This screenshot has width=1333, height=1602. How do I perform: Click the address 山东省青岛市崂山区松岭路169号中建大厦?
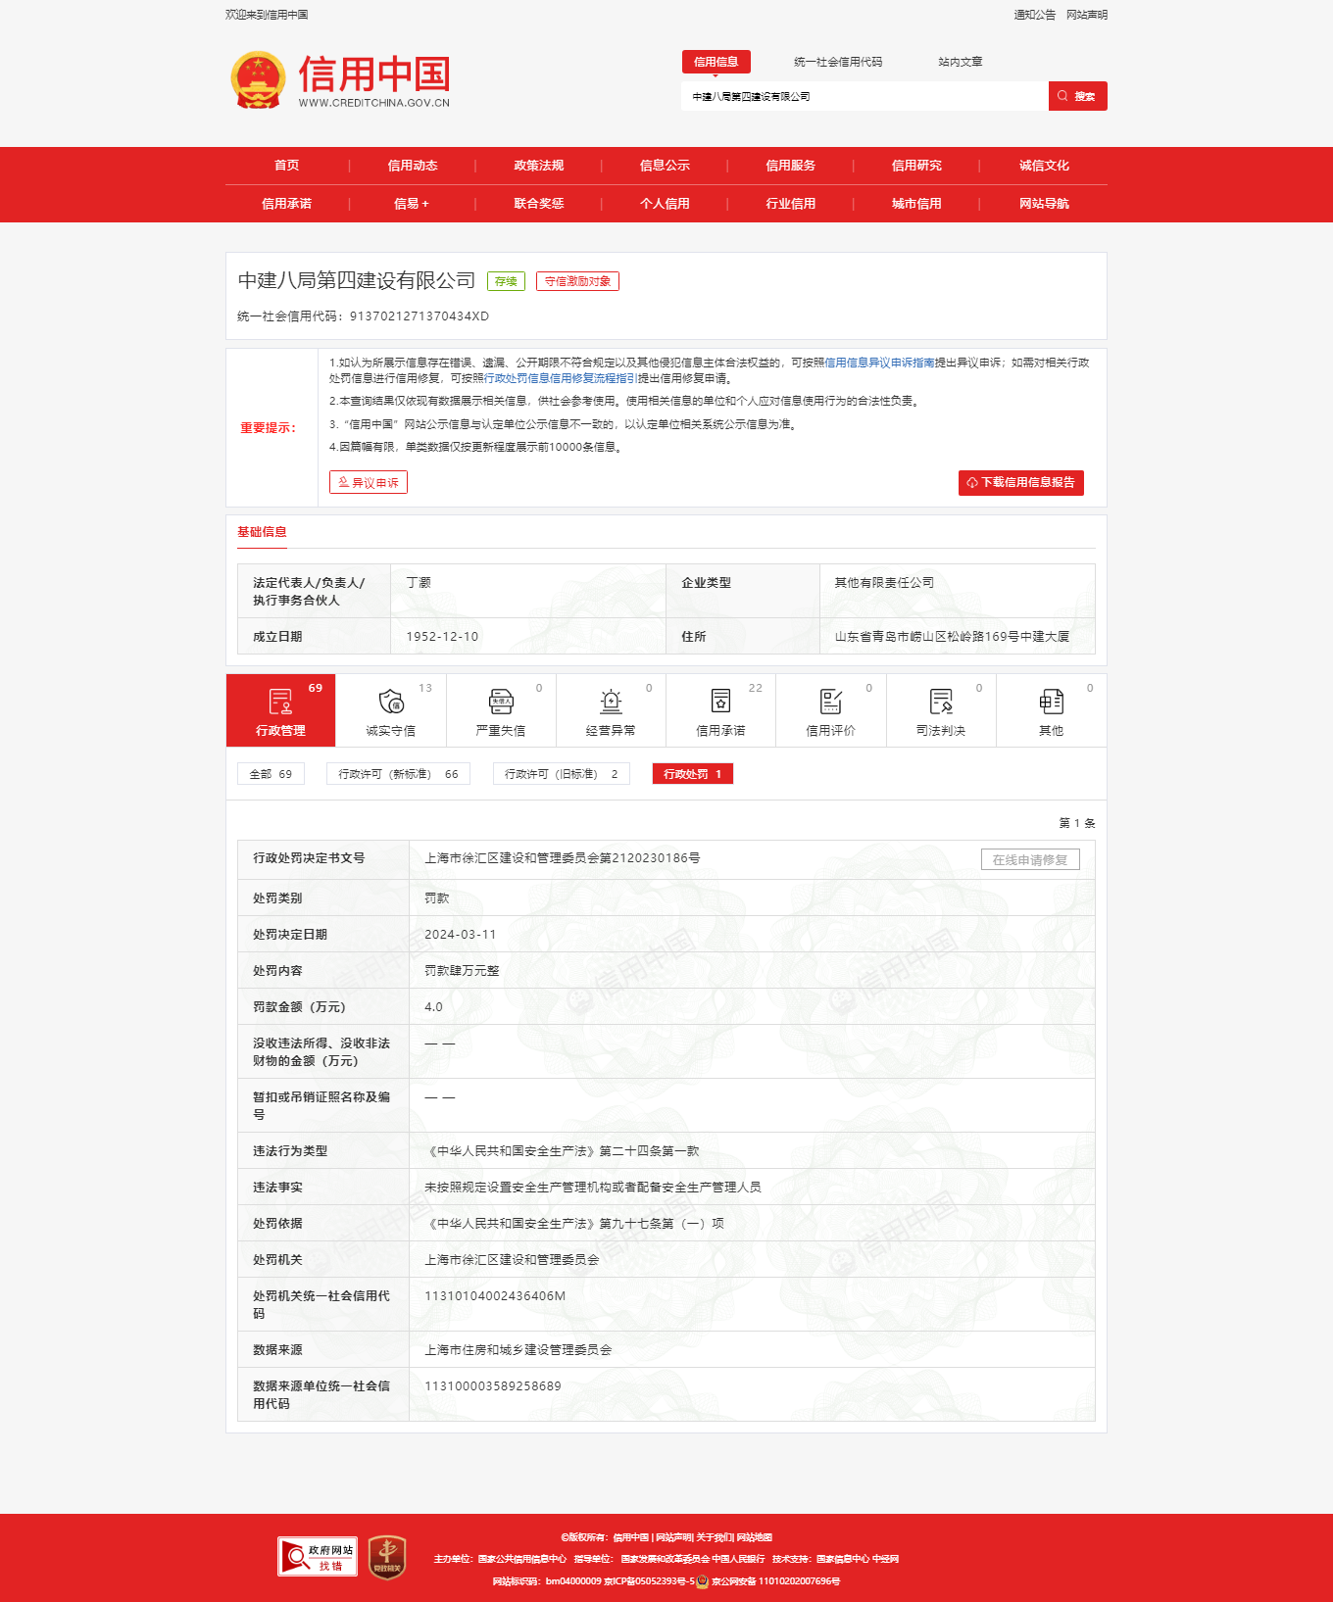[x=952, y=637]
